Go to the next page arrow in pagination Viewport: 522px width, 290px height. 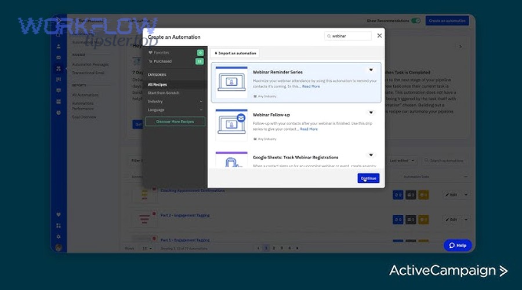pyautogui.click(x=298, y=248)
